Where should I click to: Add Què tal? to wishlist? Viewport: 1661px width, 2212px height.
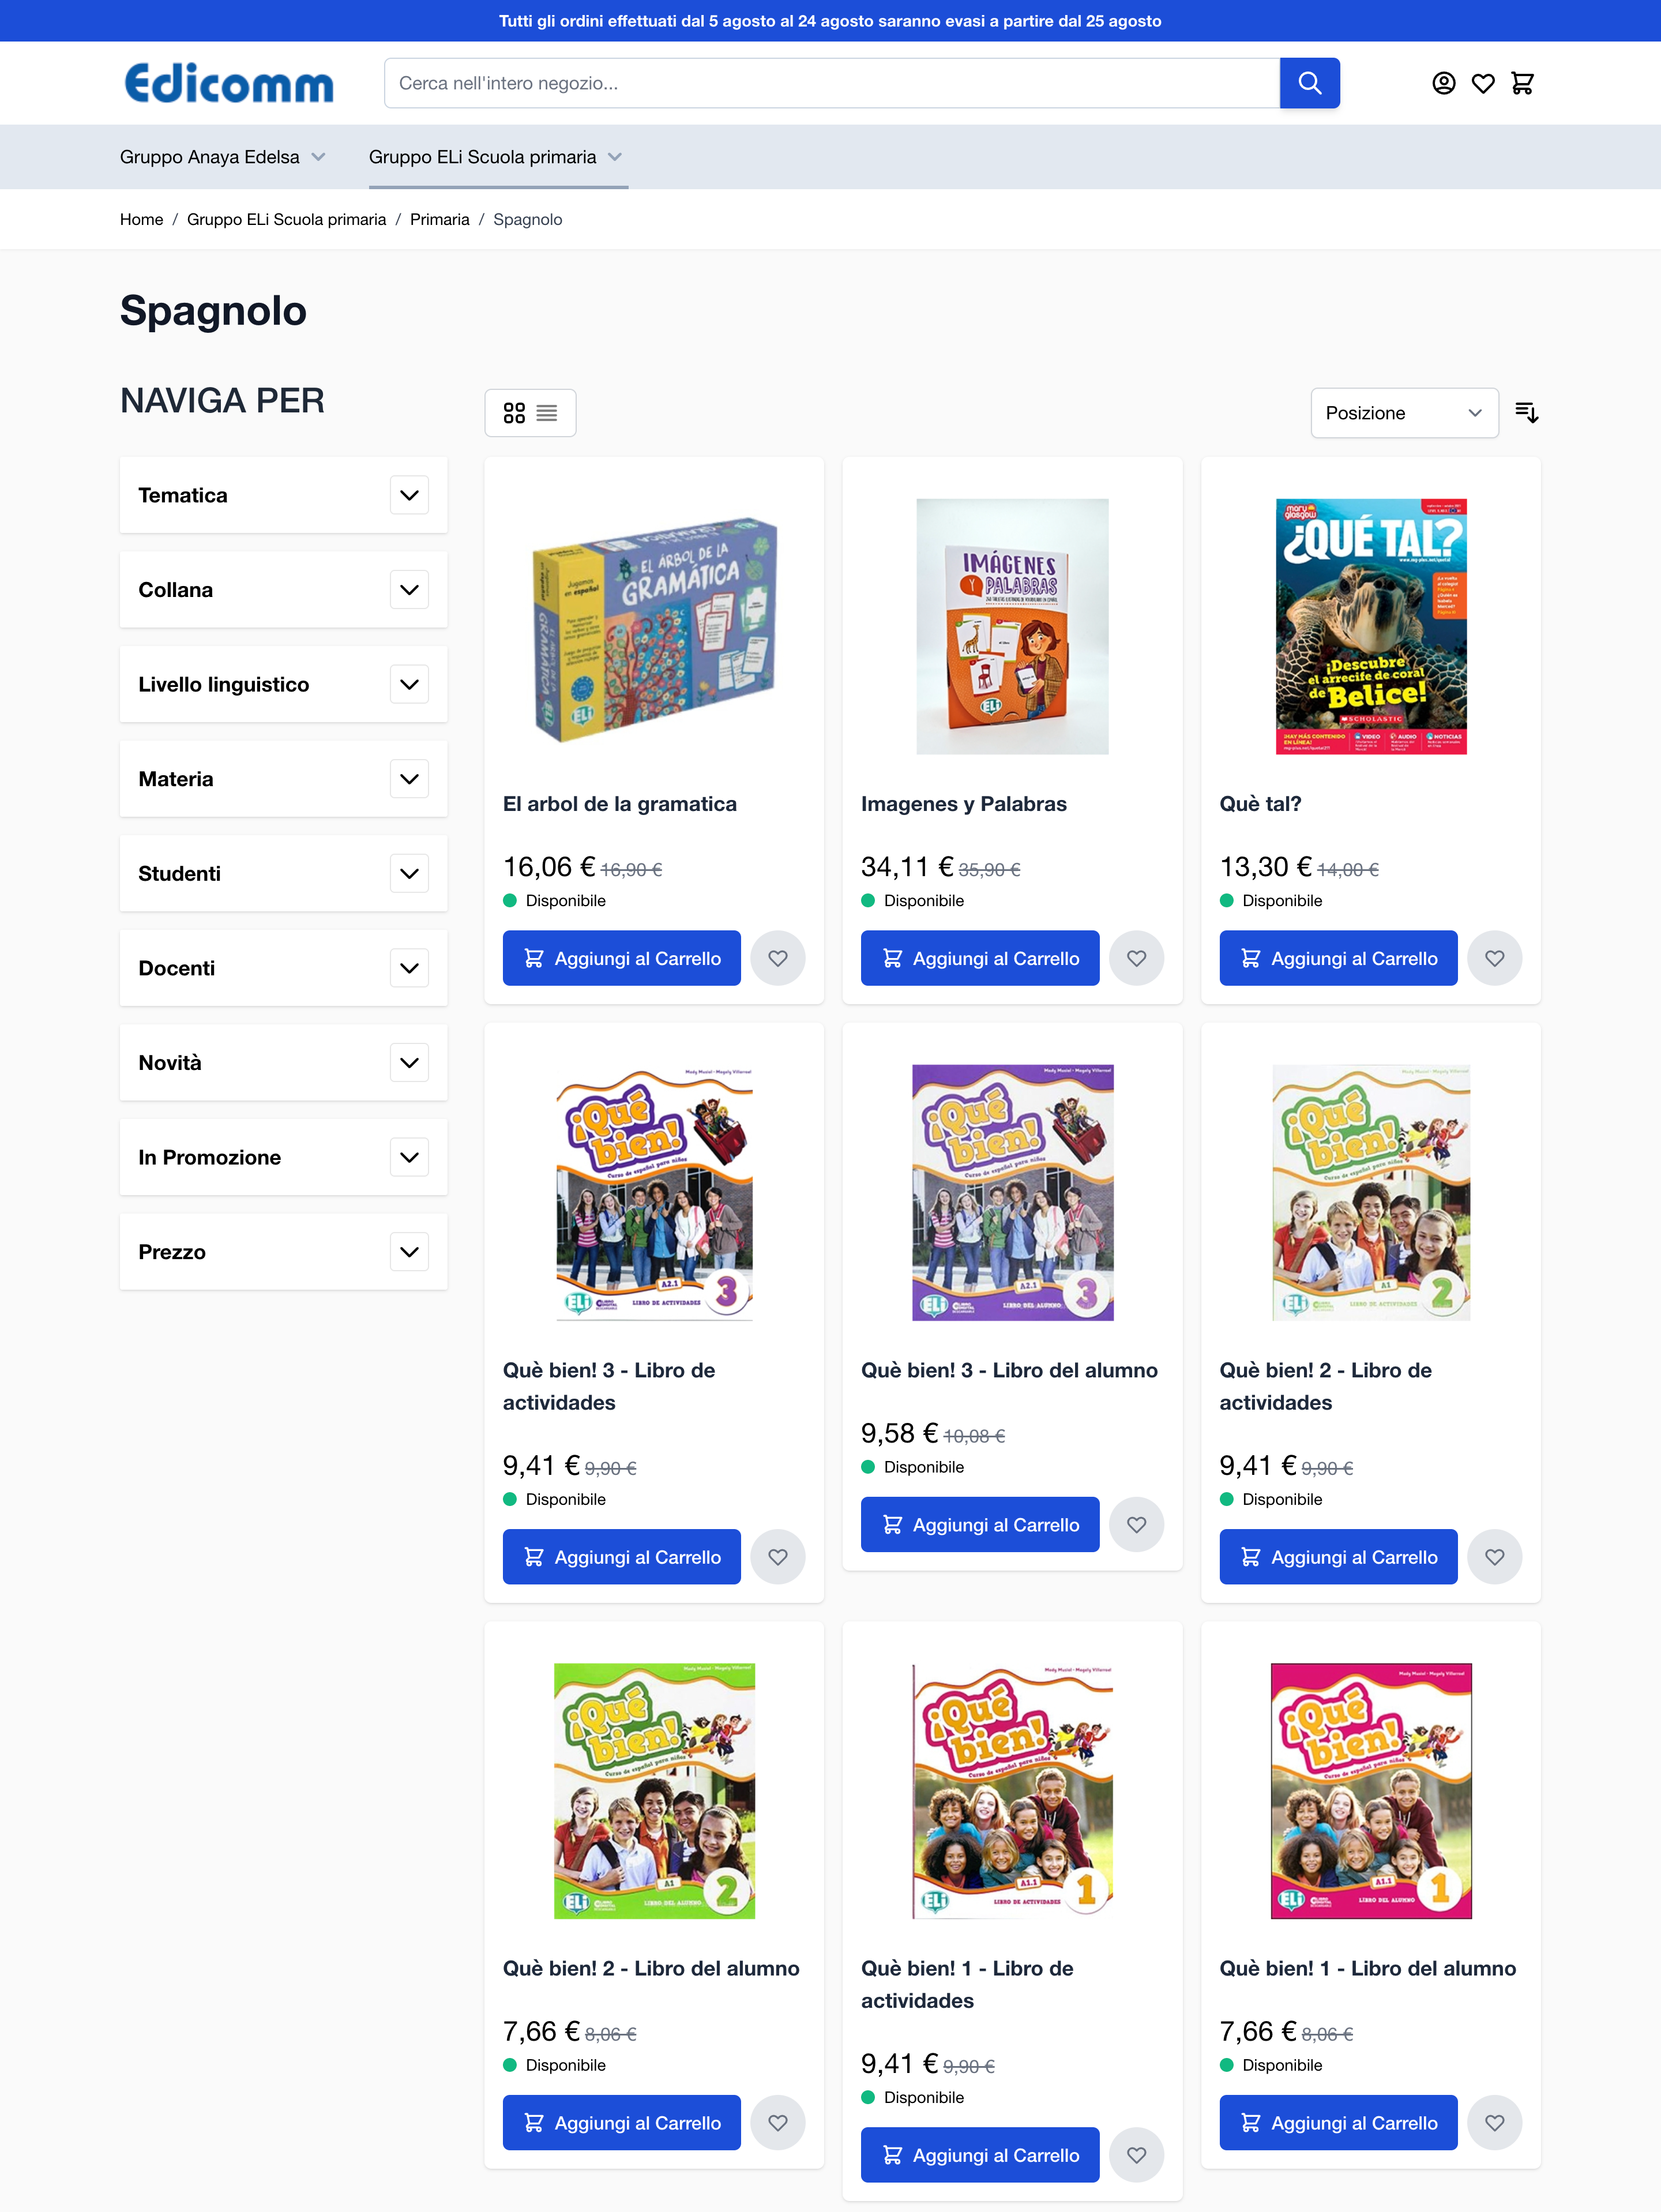[1494, 958]
